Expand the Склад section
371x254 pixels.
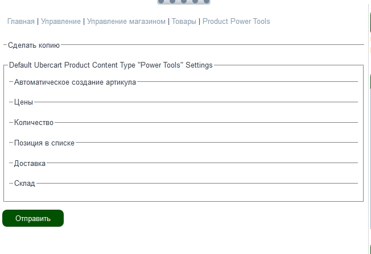(24, 184)
